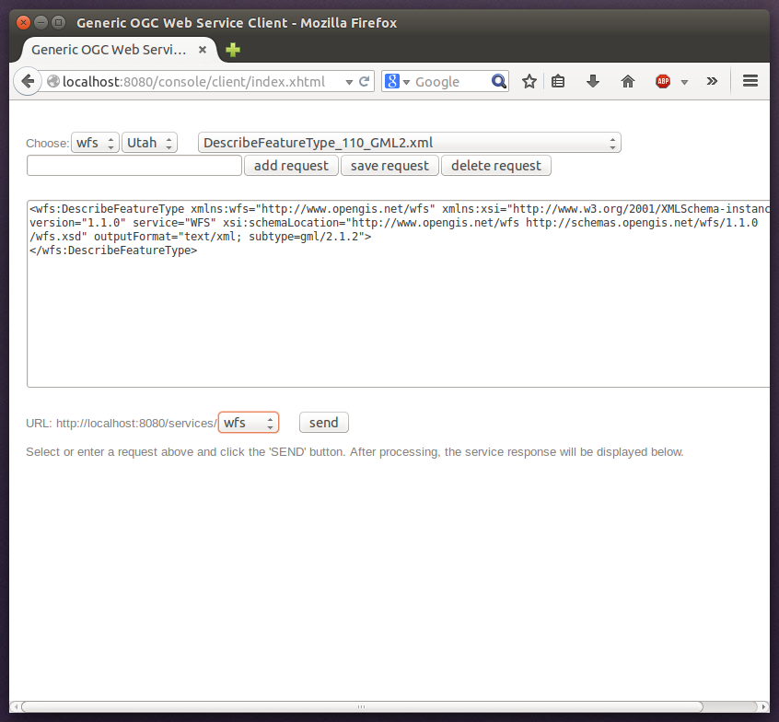Open the Firefox hamburger menu
Image resolution: width=779 pixels, height=722 pixels.
[750, 81]
